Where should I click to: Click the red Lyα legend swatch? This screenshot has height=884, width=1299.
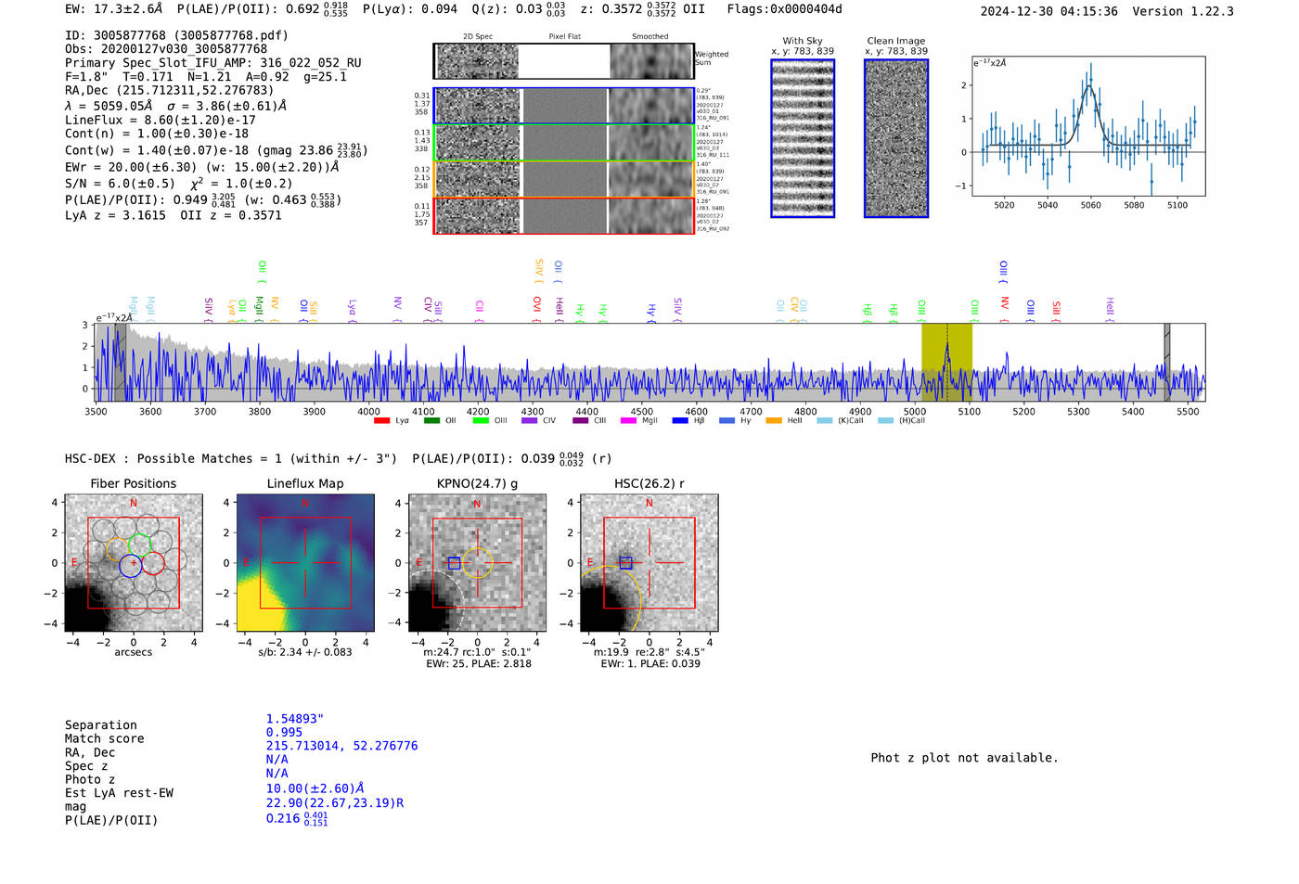pyautogui.click(x=381, y=421)
